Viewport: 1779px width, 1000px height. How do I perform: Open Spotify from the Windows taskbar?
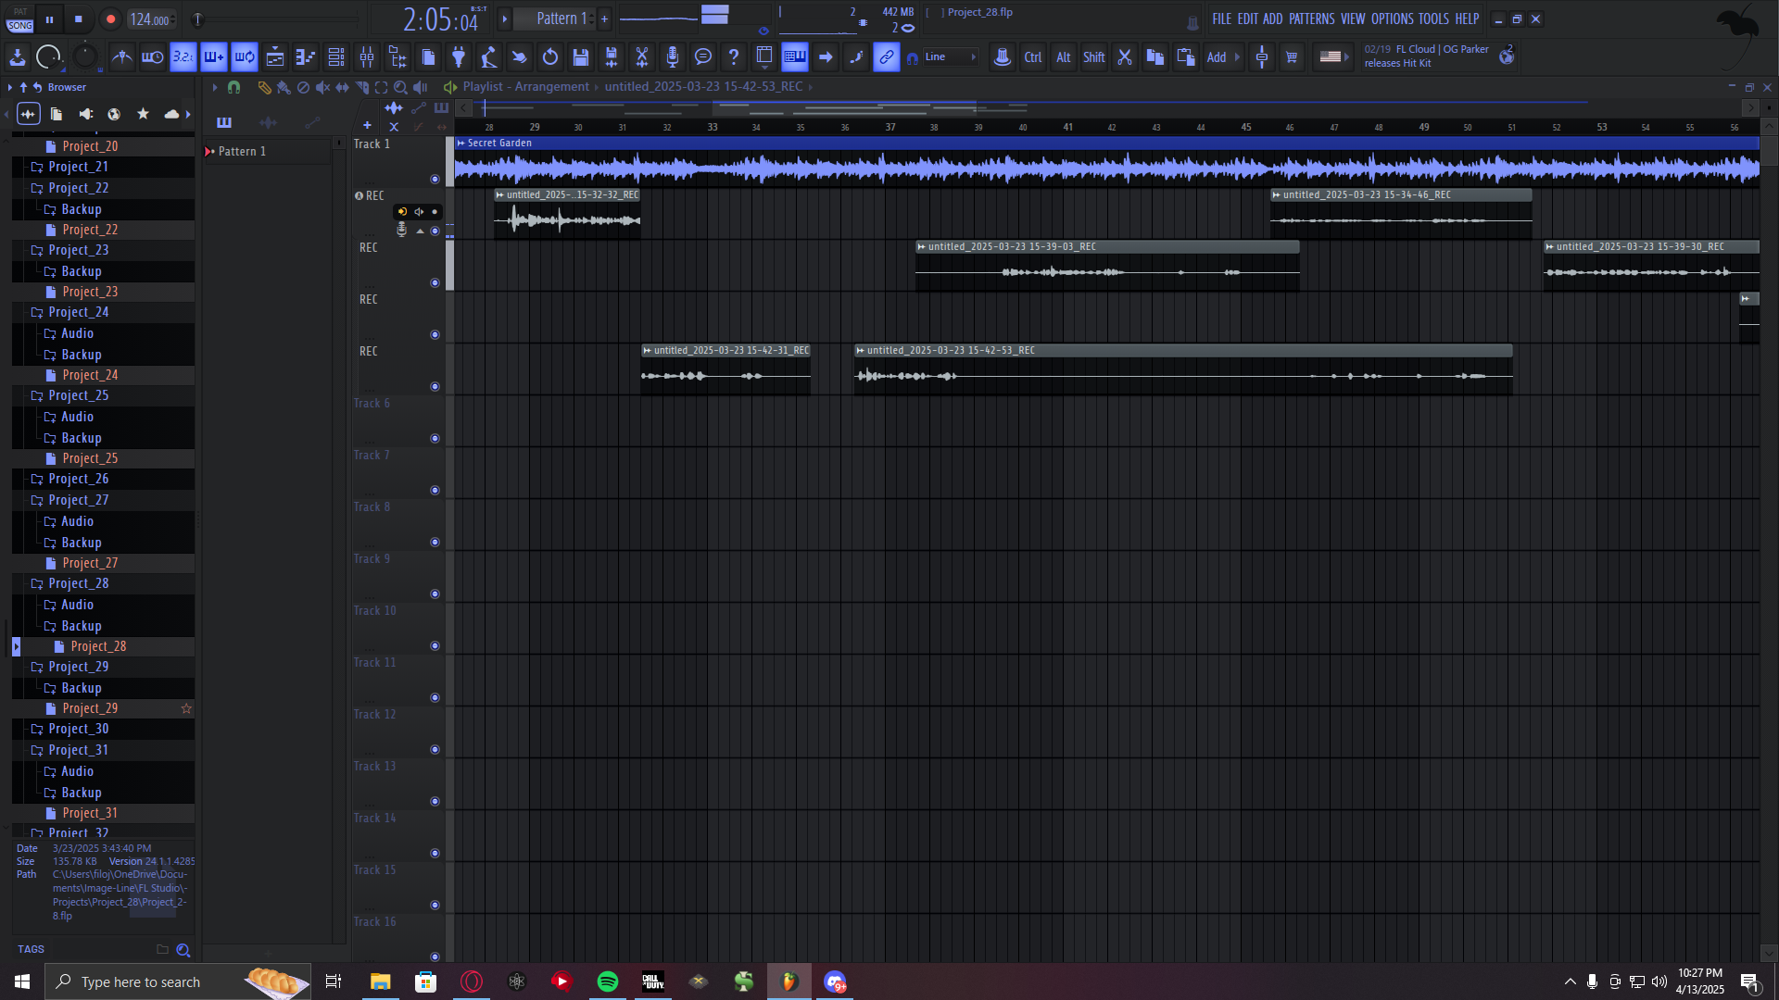608,981
